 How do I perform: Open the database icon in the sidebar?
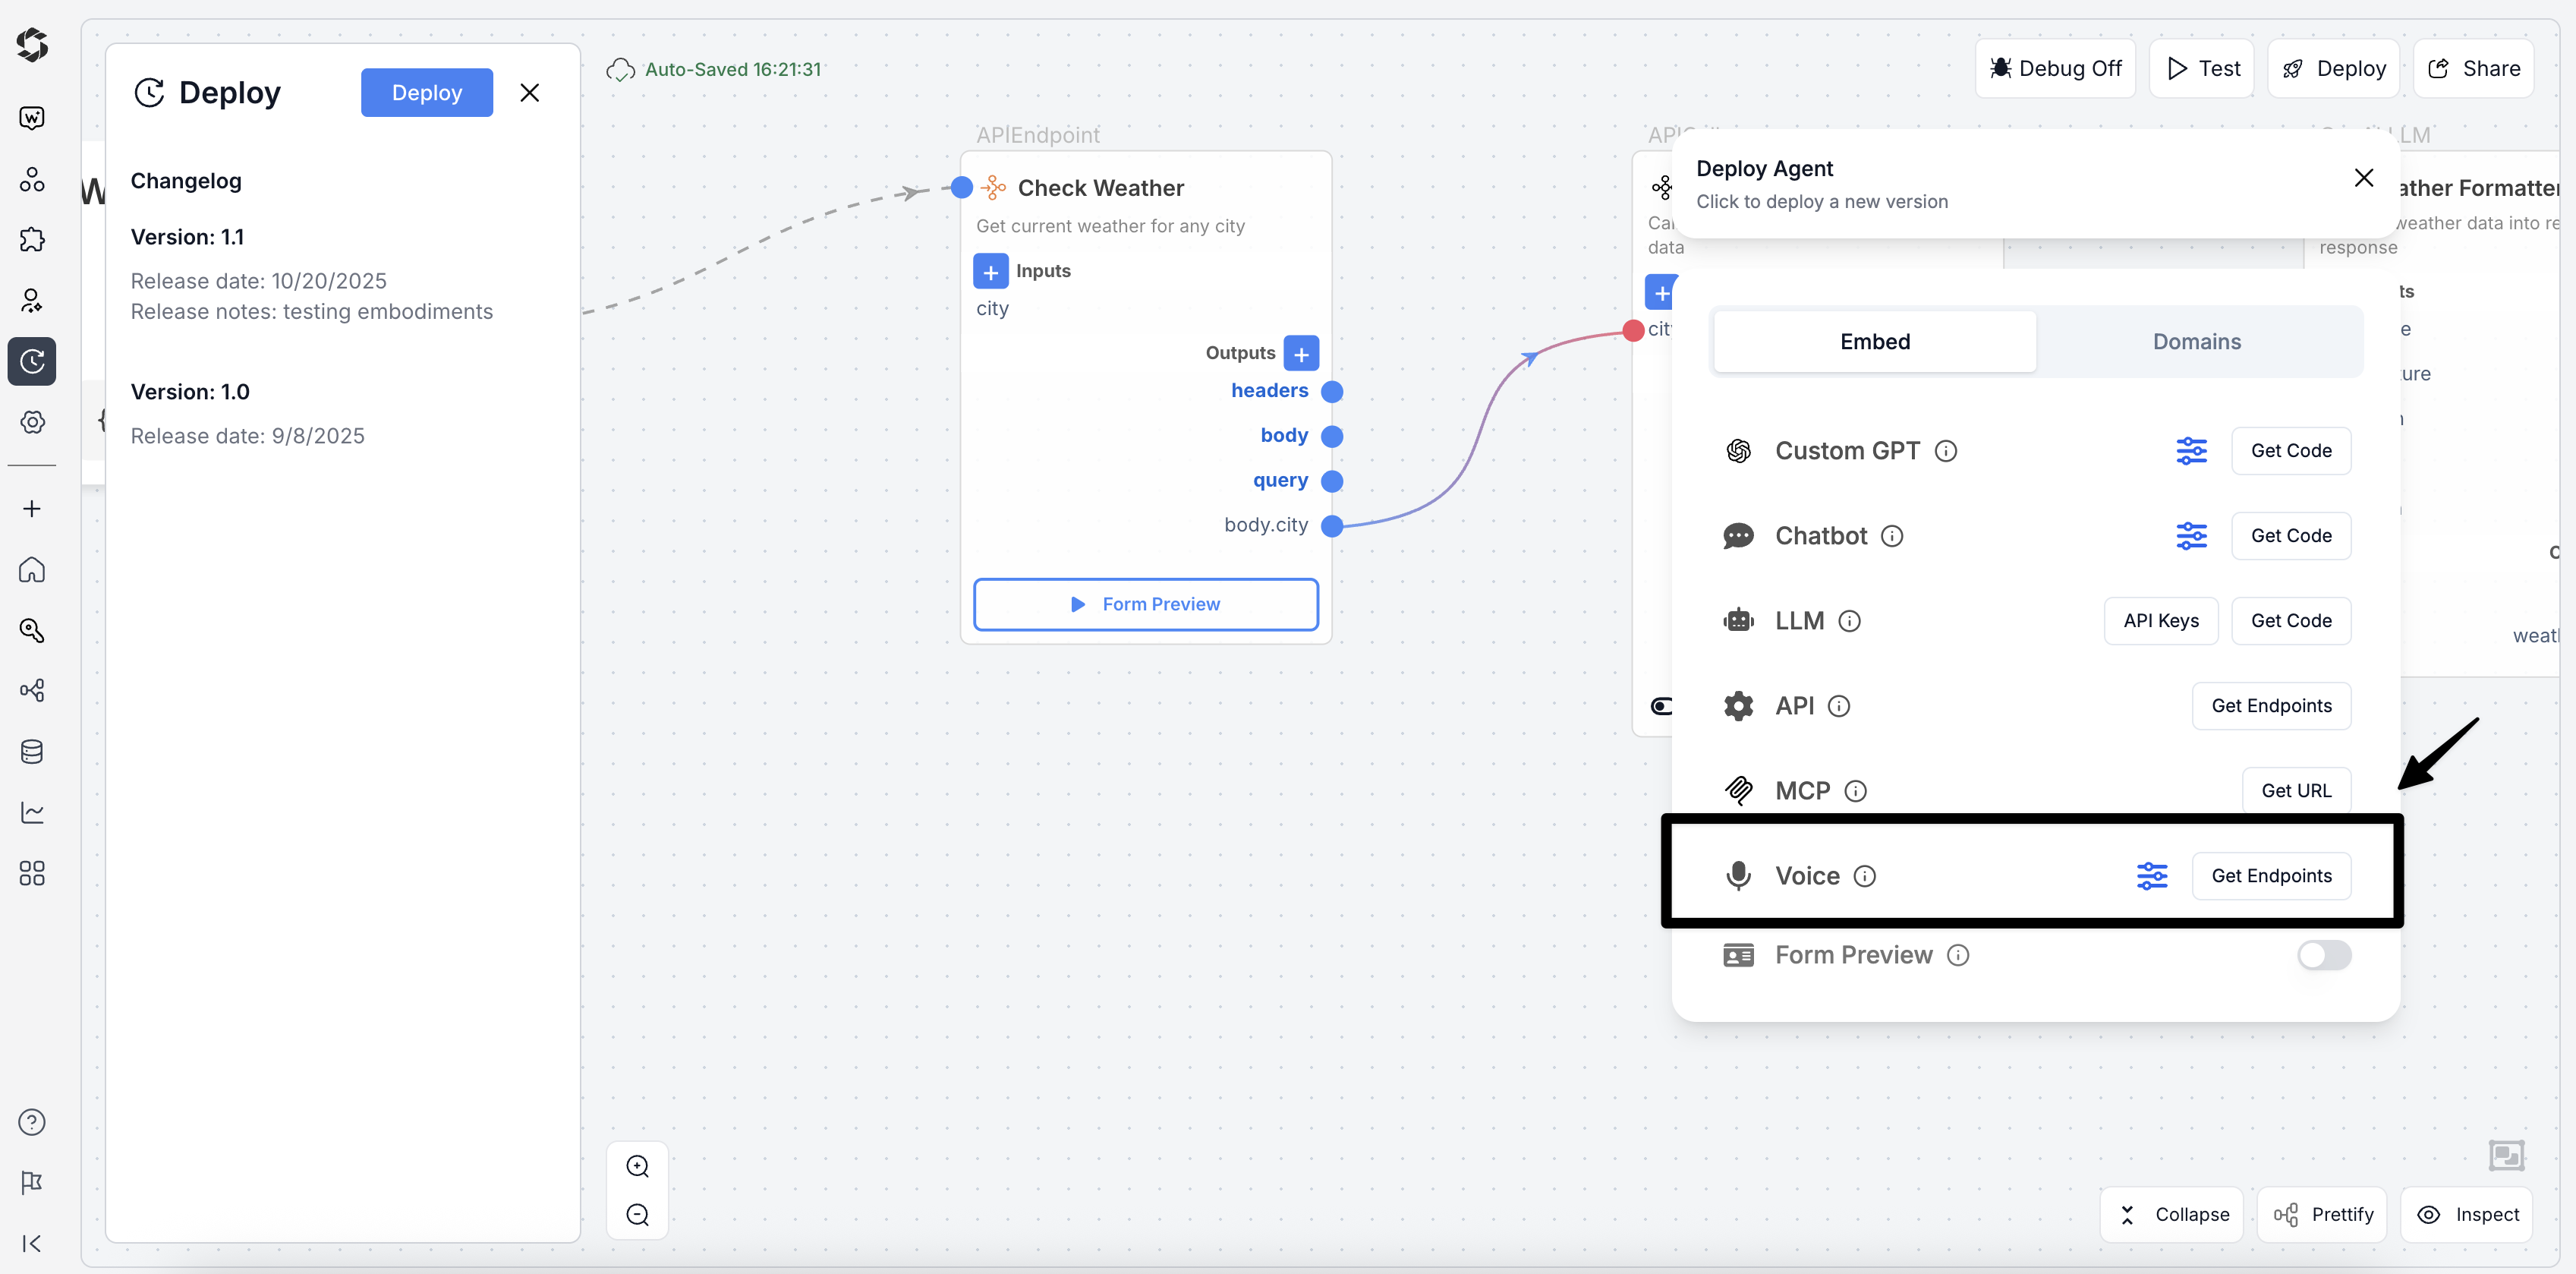click(x=32, y=751)
